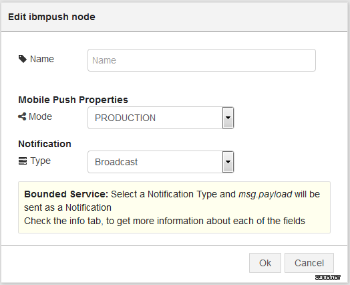Screen dimensions: 350x285
Task: Click the Bounded Service bold text
Action: pos(66,194)
